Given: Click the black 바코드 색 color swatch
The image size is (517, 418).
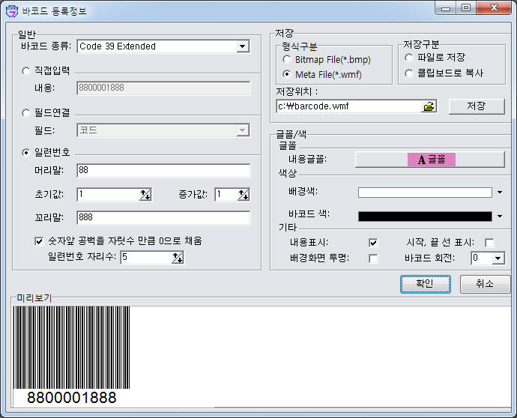Looking at the screenshot, I should click(425, 216).
